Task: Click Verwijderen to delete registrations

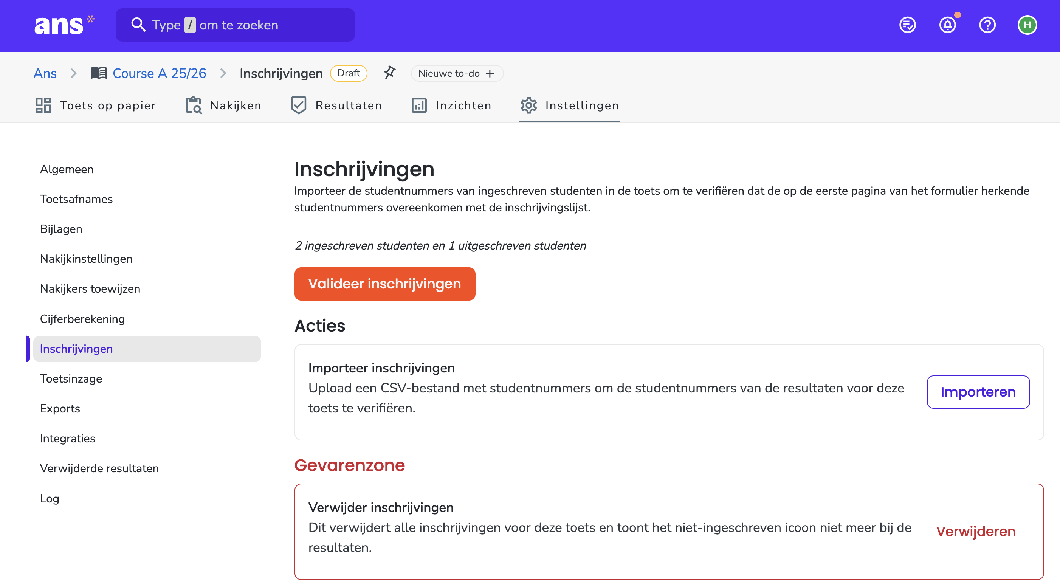Action: click(976, 532)
